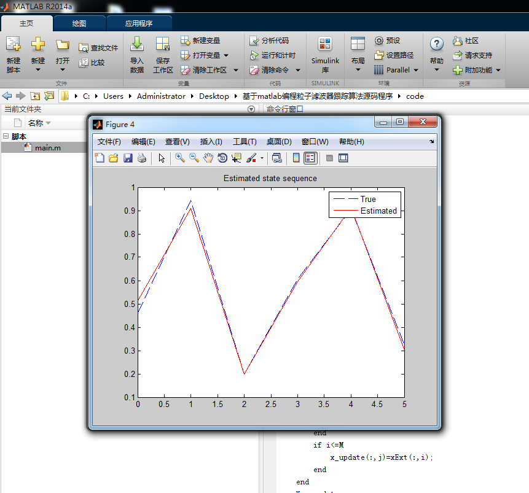Image resolution: width=529 pixels, height=493 pixels.
Task: Open the New (新建) dropdown
Action: coord(38,55)
